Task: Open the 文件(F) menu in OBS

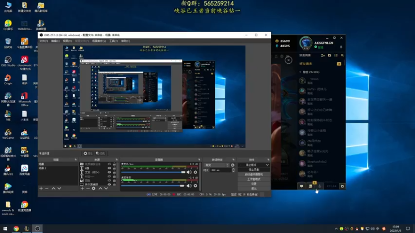Action: [x=44, y=41]
